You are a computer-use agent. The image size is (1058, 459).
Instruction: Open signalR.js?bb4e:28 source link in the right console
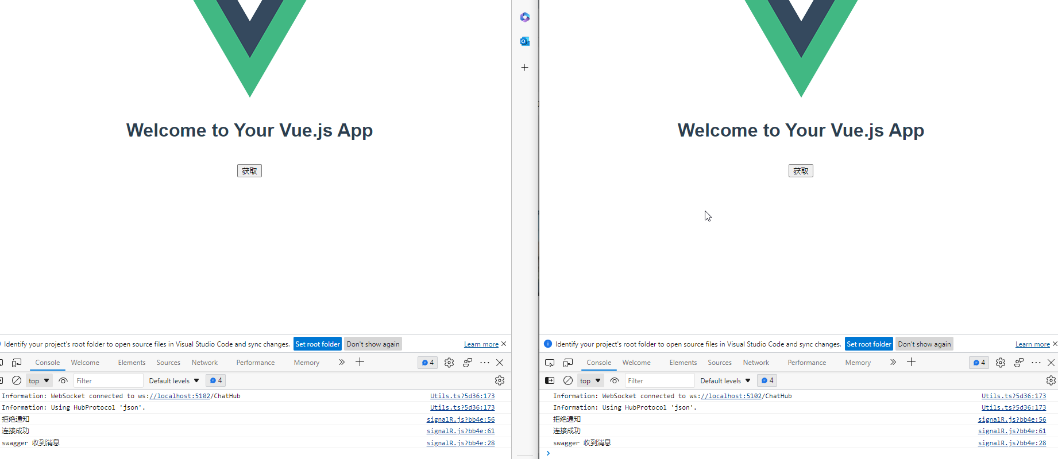1012,443
